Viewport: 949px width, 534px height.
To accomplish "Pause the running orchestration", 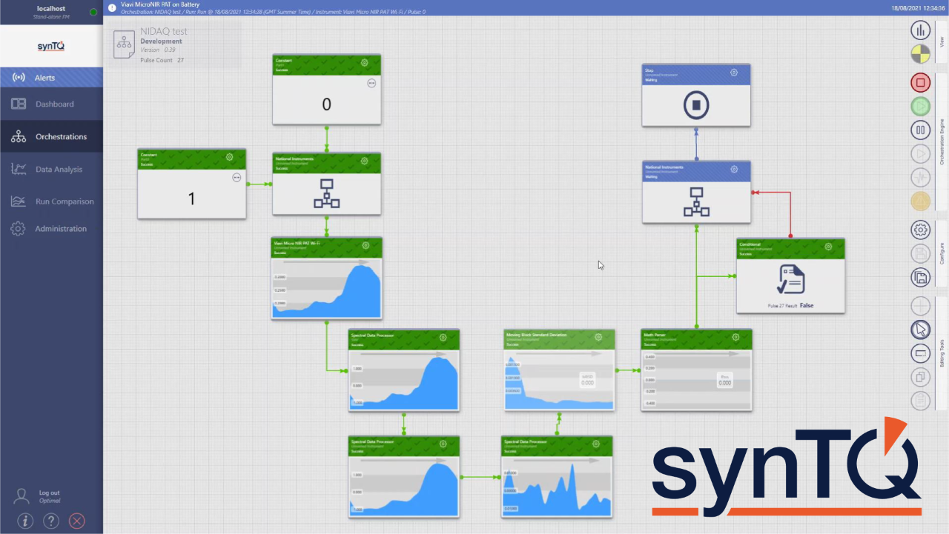I will pyautogui.click(x=920, y=130).
